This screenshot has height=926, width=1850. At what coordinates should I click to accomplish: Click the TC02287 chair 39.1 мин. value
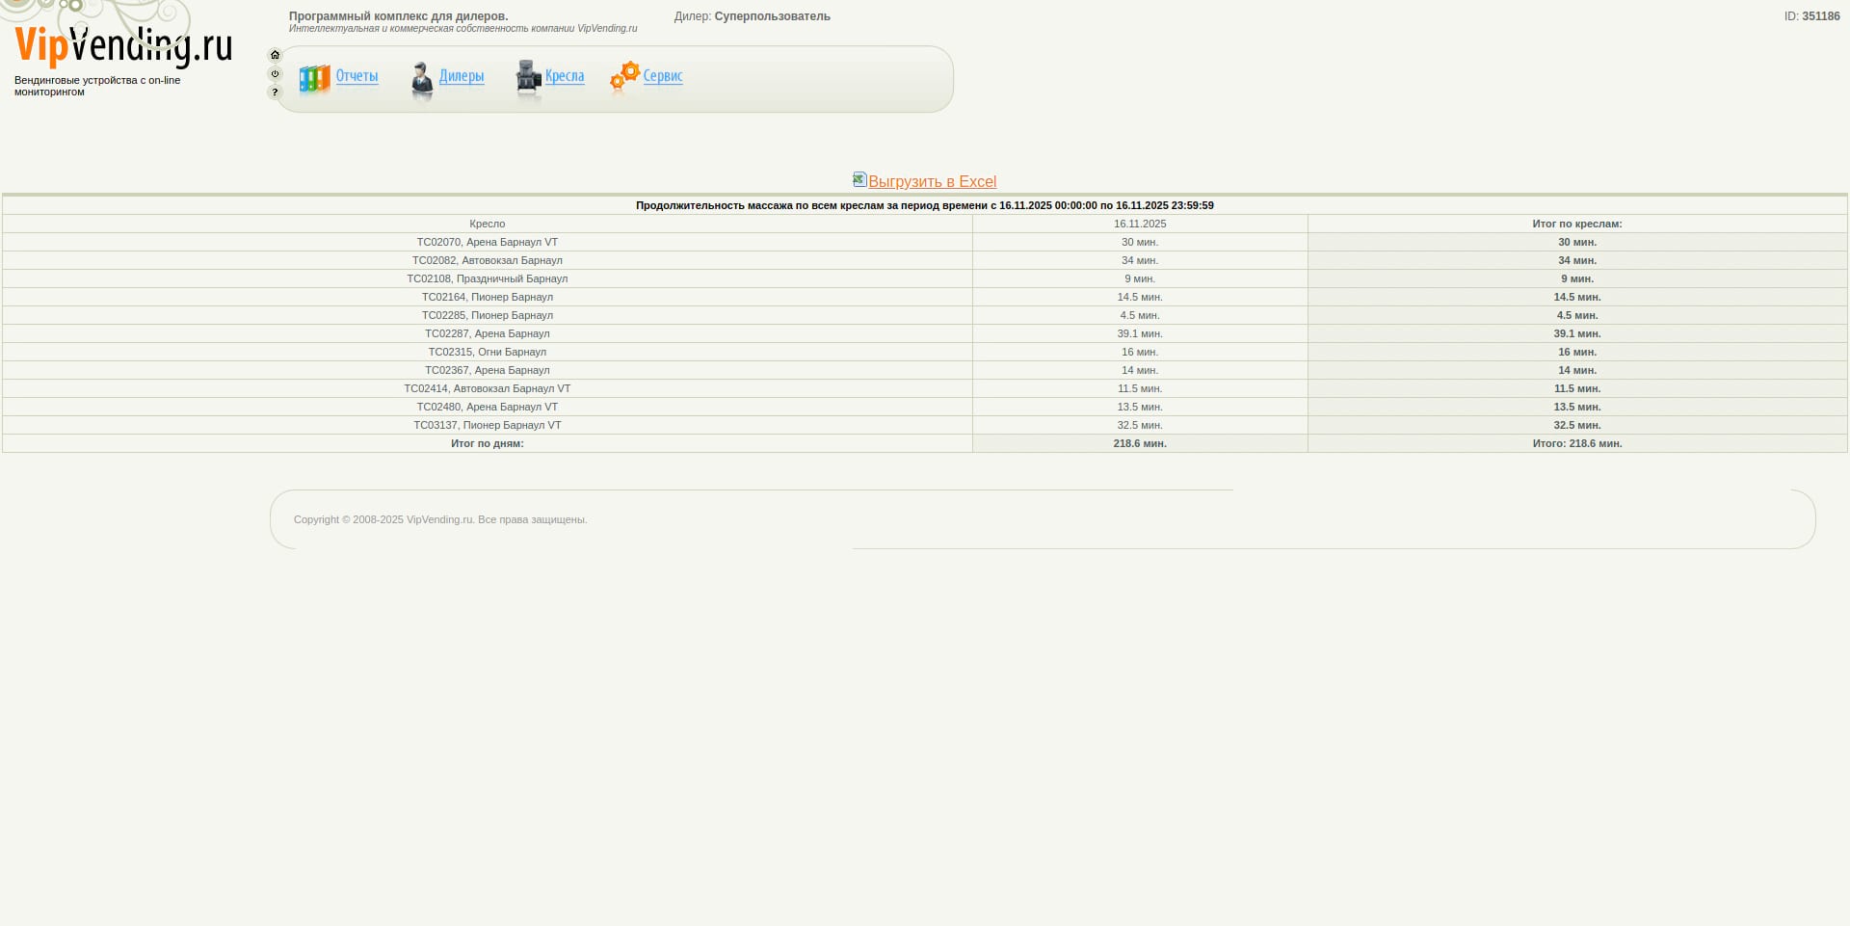pyautogui.click(x=1139, y=333)
